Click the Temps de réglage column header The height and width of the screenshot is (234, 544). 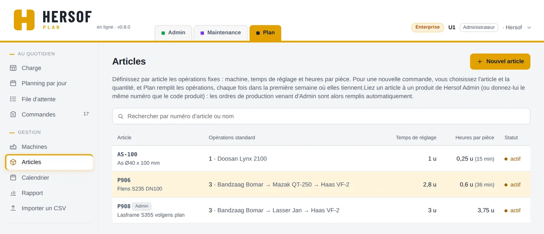tap(416, 137)
